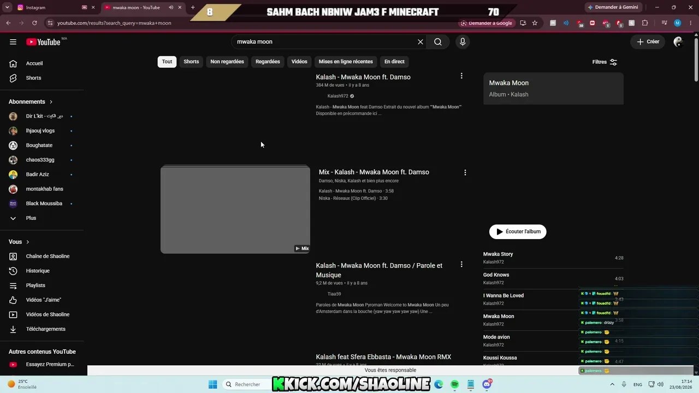Viewport: 699px width, 393px height.
Task: Play the 'Mode avion' album track
Action: 553,341
